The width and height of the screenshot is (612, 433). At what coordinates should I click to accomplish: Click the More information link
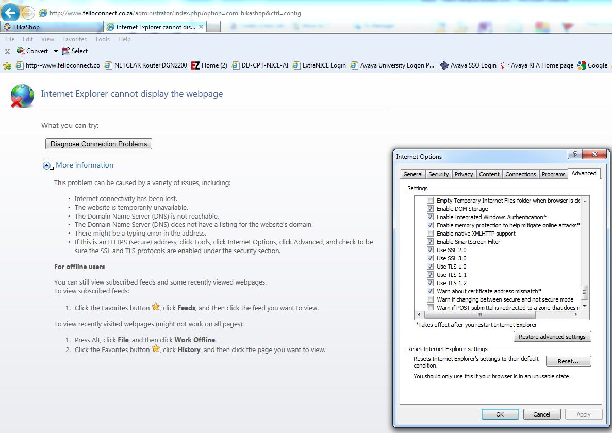click(x=85, y=165)
